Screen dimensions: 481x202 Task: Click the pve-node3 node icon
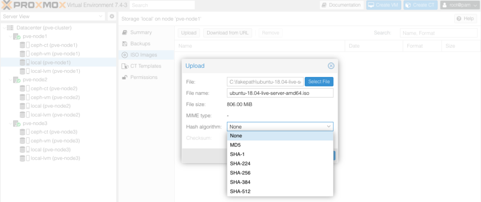(x=16, y=124)
